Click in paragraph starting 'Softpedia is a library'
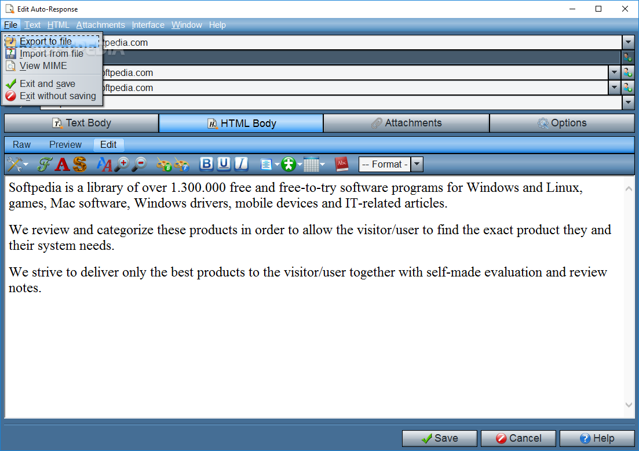This screenshot has width=639, height=451. pyautogui.click(x=296, y=195)
